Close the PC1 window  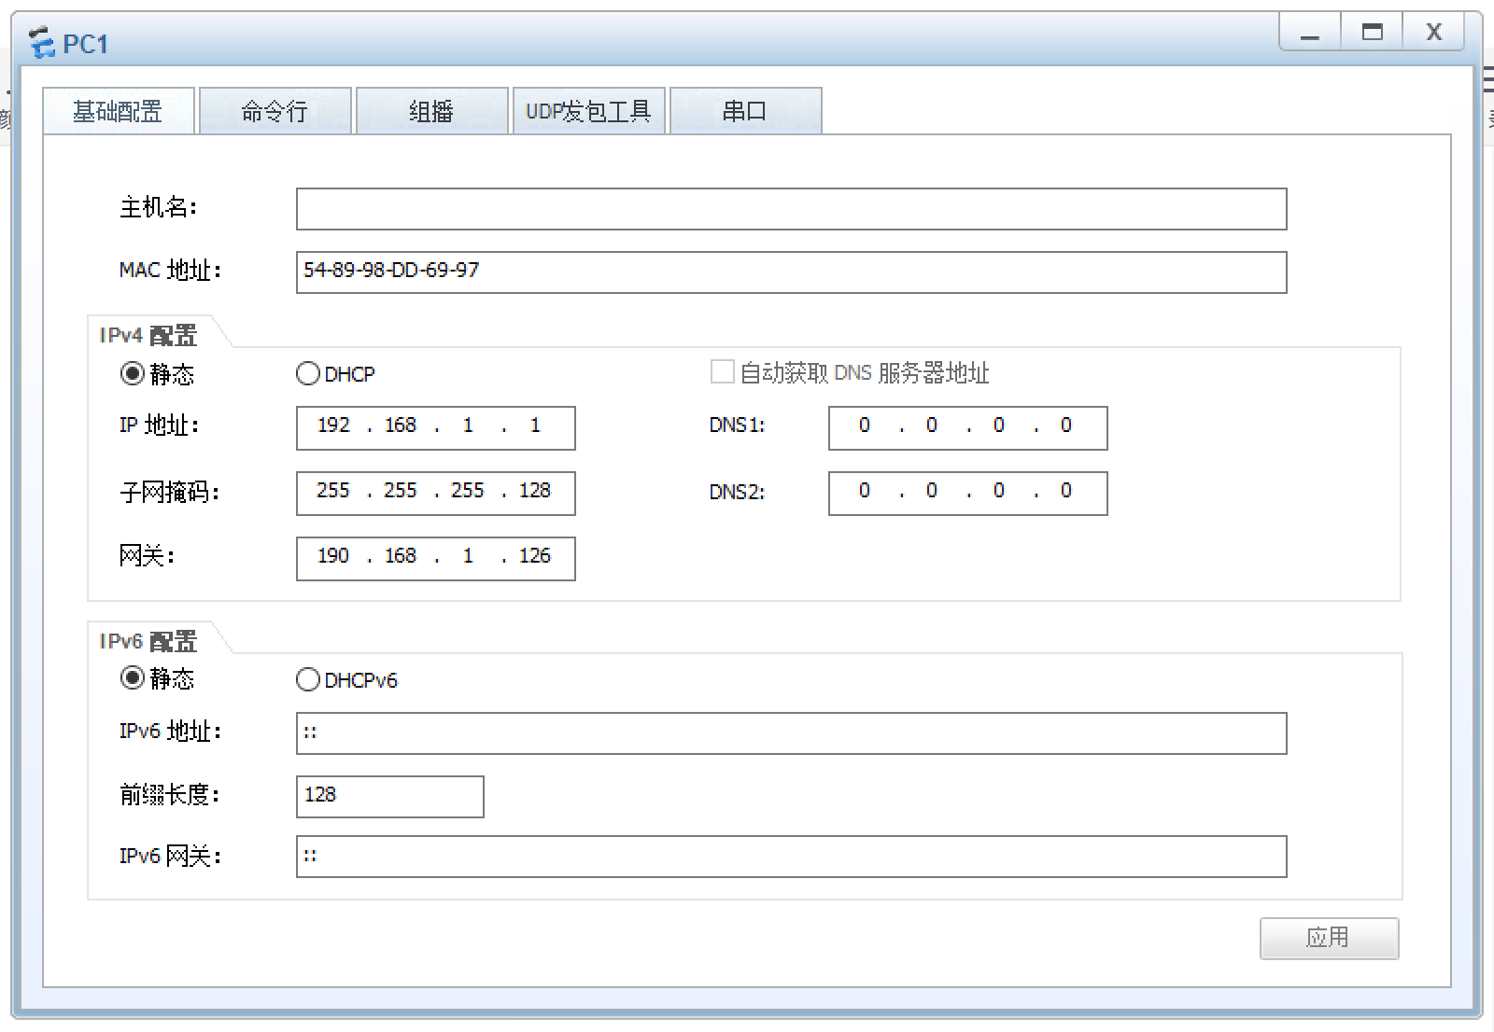[x=1433, y=32]
